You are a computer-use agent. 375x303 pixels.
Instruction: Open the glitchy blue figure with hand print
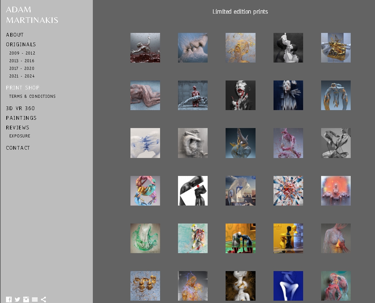(x=288, y=95)
